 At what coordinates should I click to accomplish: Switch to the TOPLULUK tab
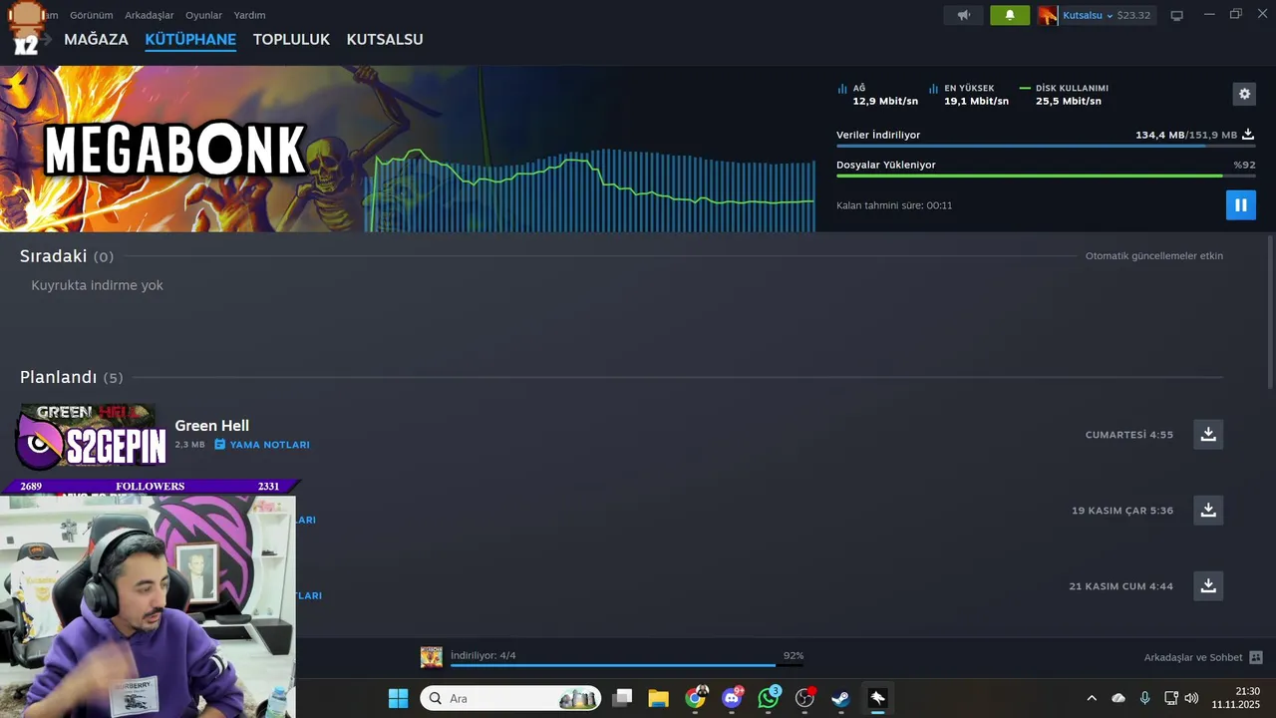click(x=291, y=39)
